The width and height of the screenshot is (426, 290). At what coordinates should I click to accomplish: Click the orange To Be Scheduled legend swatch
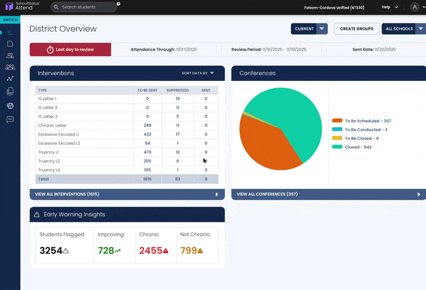click(x=337, y=121)
